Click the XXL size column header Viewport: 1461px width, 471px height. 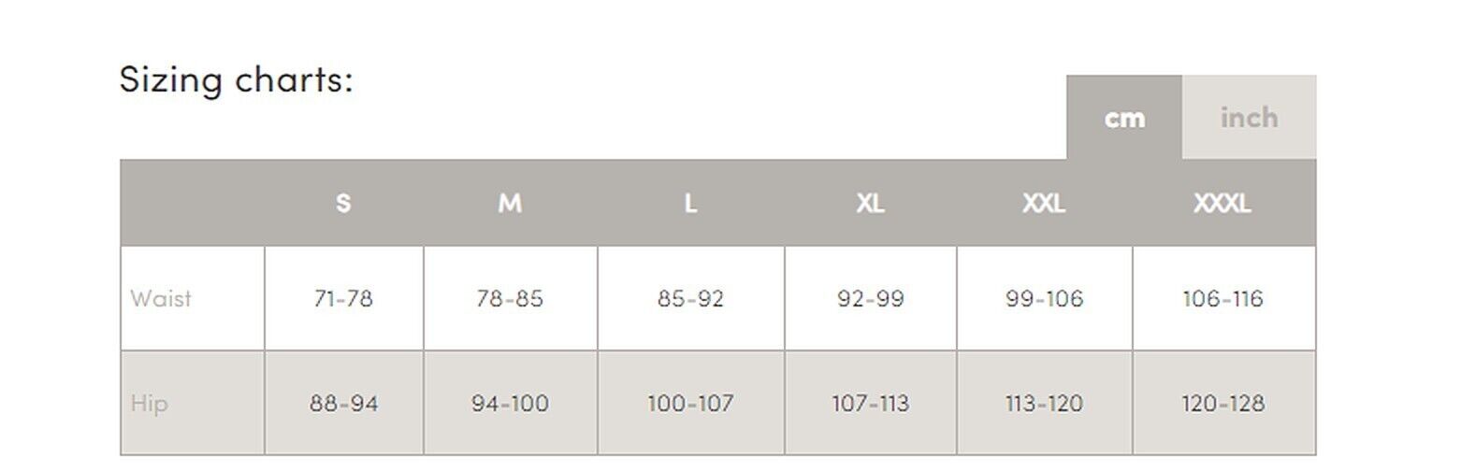click(x=1044, y=203)
